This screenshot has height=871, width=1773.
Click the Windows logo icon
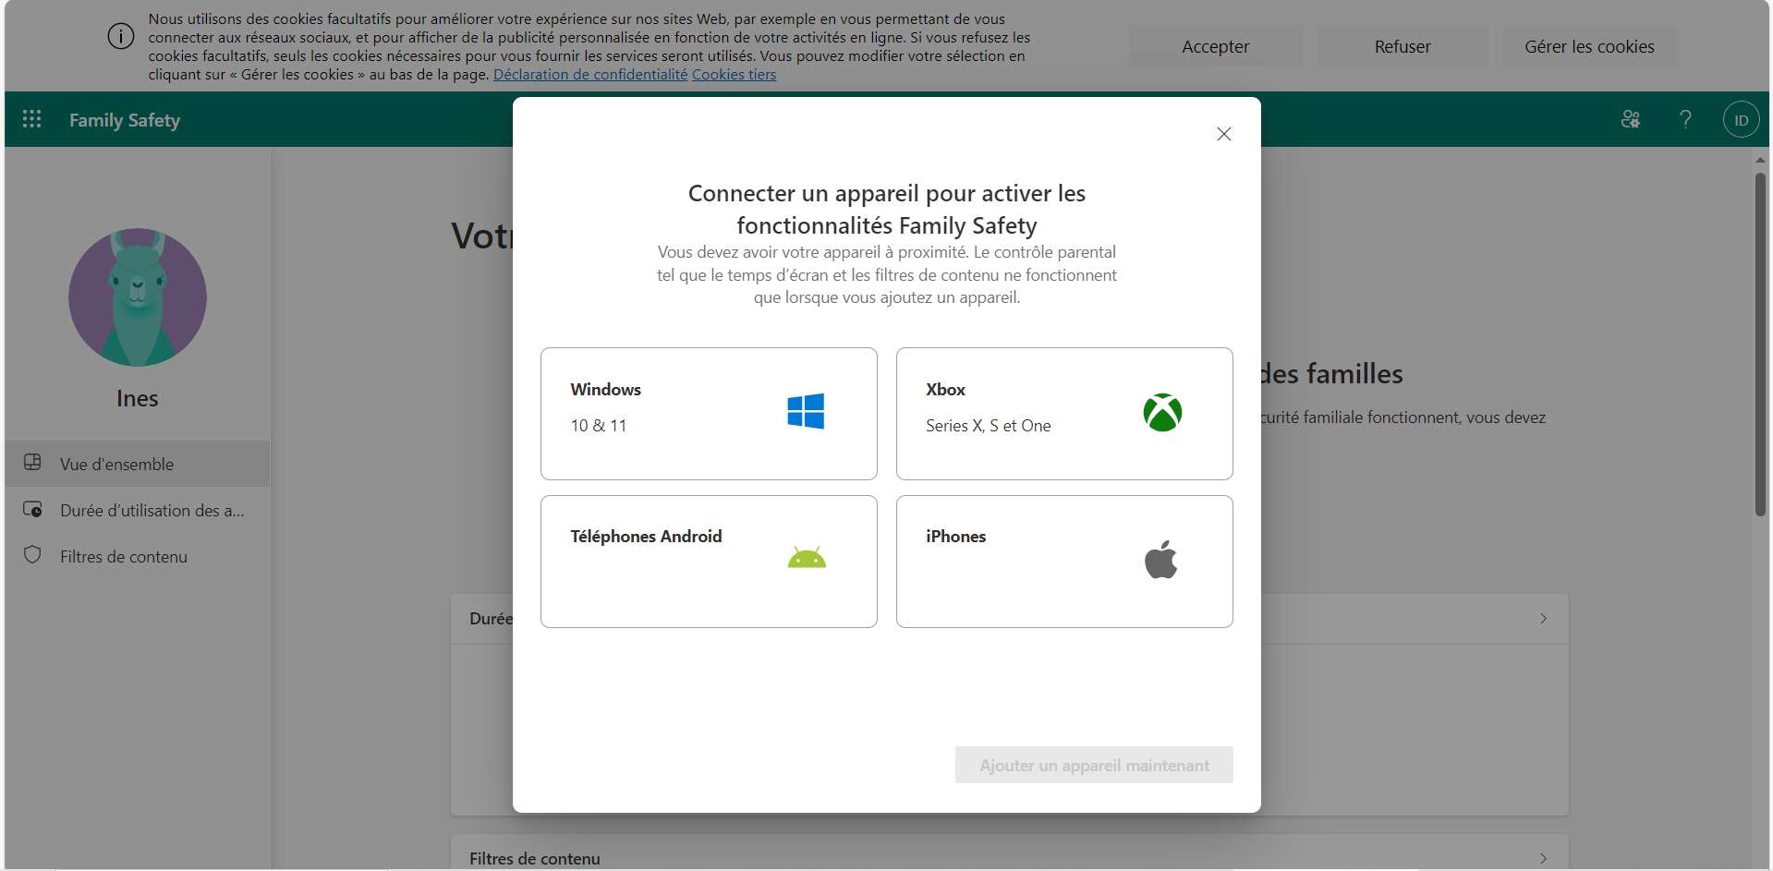tap(806, 412)
